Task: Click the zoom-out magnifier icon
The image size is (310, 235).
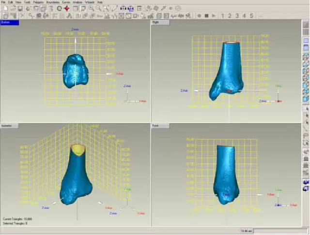Action: click(99, 8)
